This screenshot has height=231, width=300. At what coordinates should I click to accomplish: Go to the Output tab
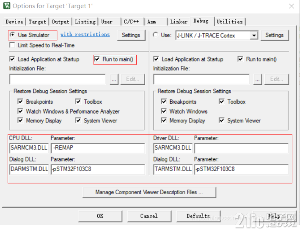[x=60, y=22]
